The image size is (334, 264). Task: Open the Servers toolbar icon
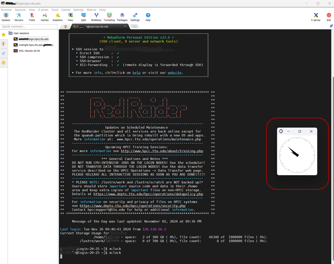pos(19,17)
